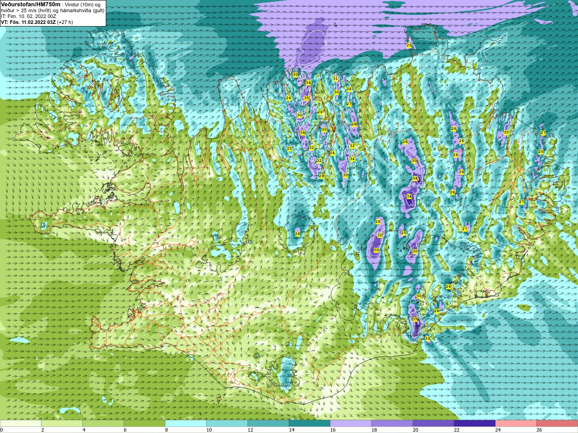The width and height of the screenshot is (578, 433).
Task: Select the legend scale value '6'
Action: pos(125,430)
